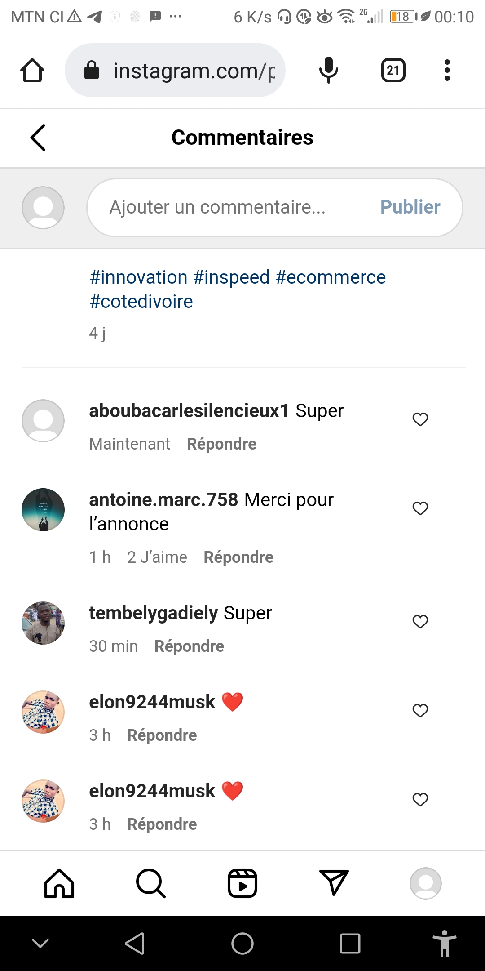Like the antoine.marc.758 comment
Screen dimensions: 485x971
point(420,508)
